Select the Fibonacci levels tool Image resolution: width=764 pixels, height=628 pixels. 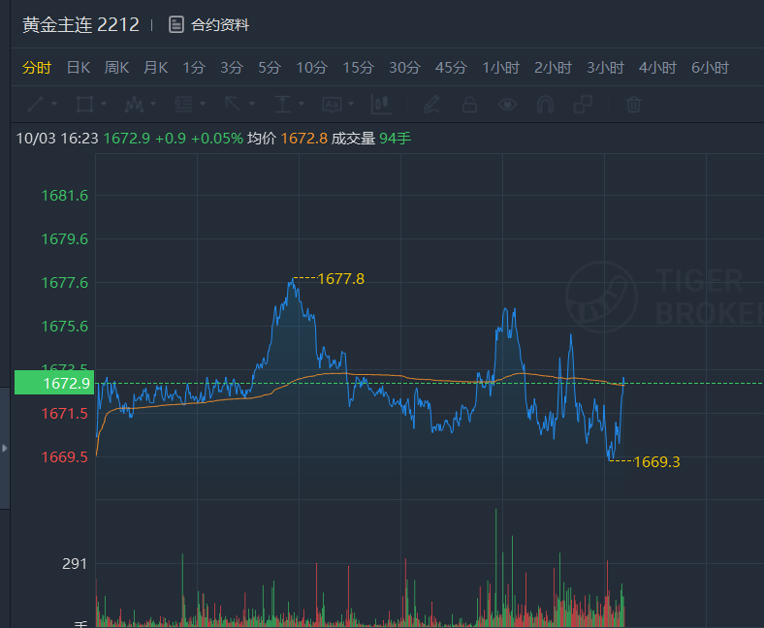pos(183,104)
